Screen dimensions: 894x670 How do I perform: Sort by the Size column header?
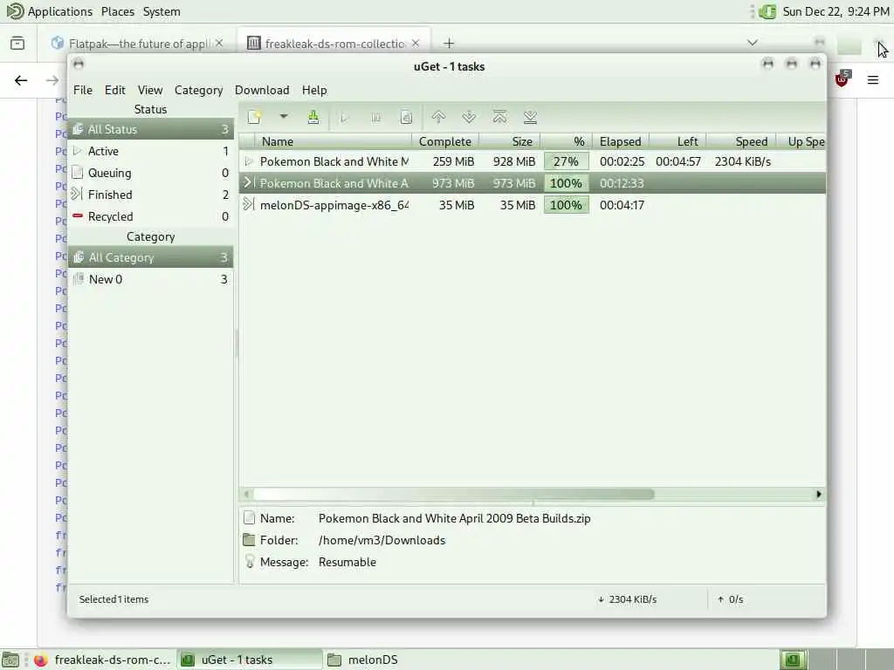tap(510, 141)
